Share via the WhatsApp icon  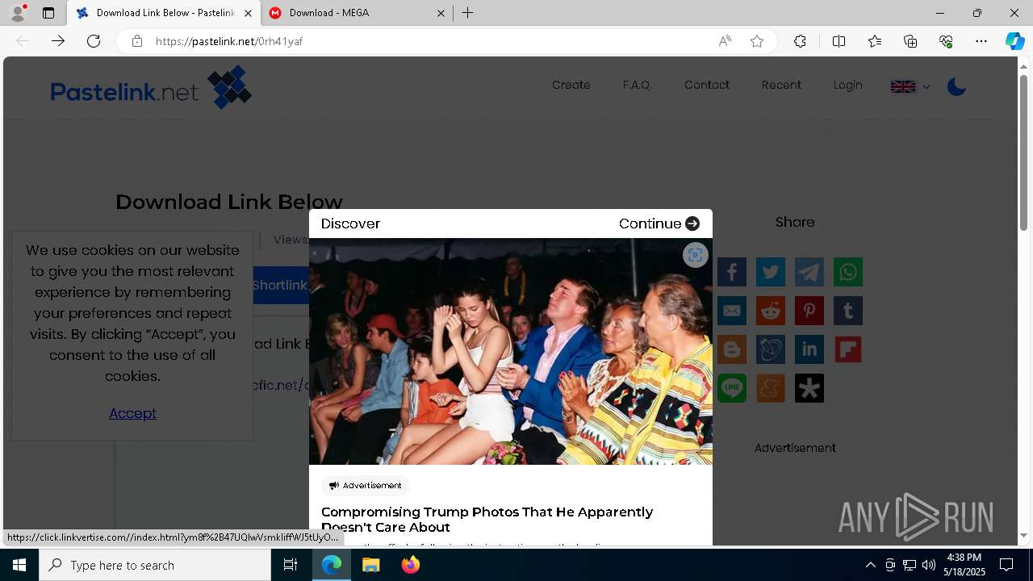[848, 272]
